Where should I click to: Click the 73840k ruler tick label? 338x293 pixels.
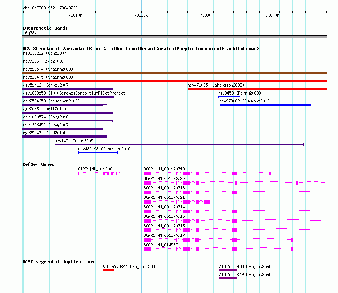coord(272,15)
